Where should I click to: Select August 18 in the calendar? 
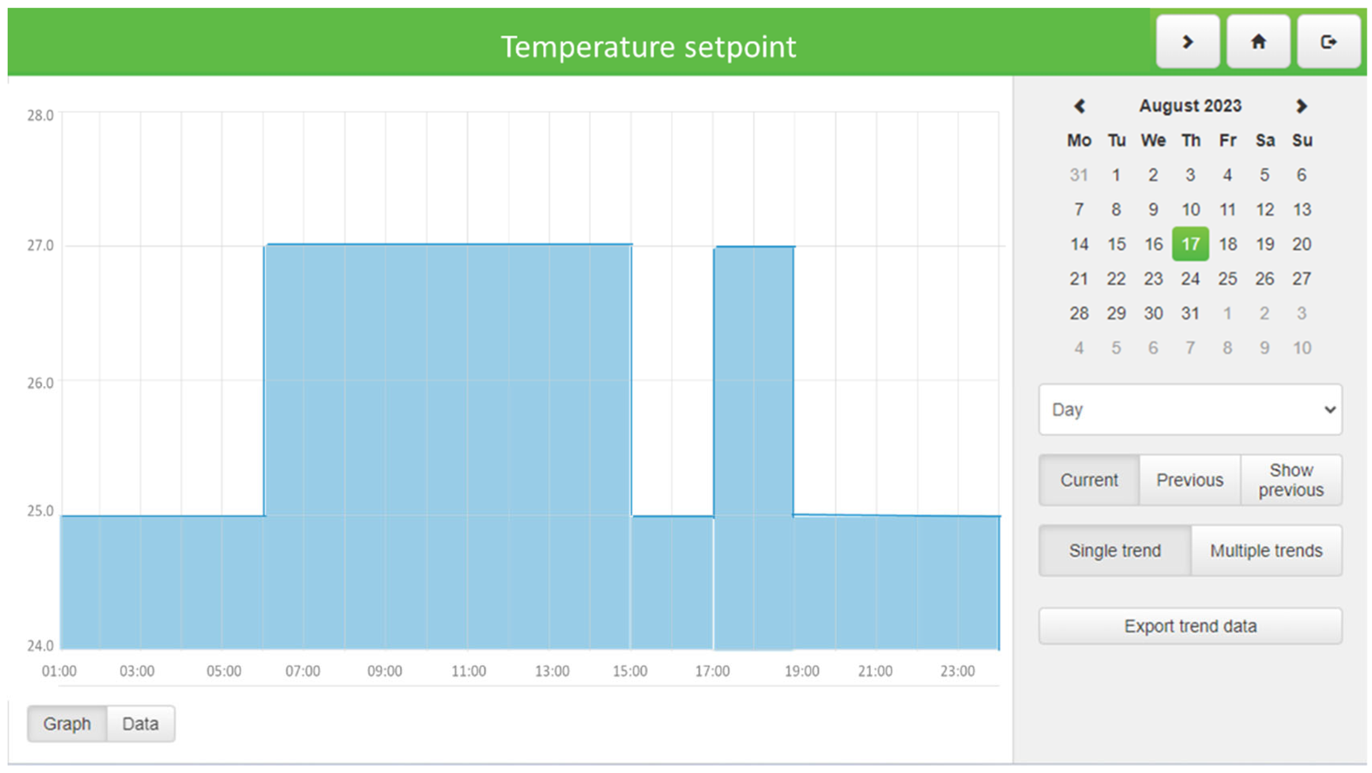click(1228, 244)
